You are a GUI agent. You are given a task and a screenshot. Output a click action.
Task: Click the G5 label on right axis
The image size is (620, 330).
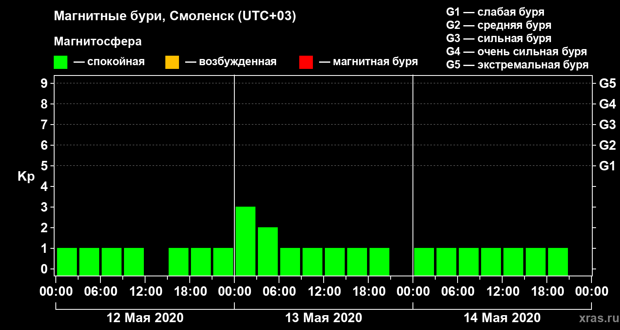point(608,84)
